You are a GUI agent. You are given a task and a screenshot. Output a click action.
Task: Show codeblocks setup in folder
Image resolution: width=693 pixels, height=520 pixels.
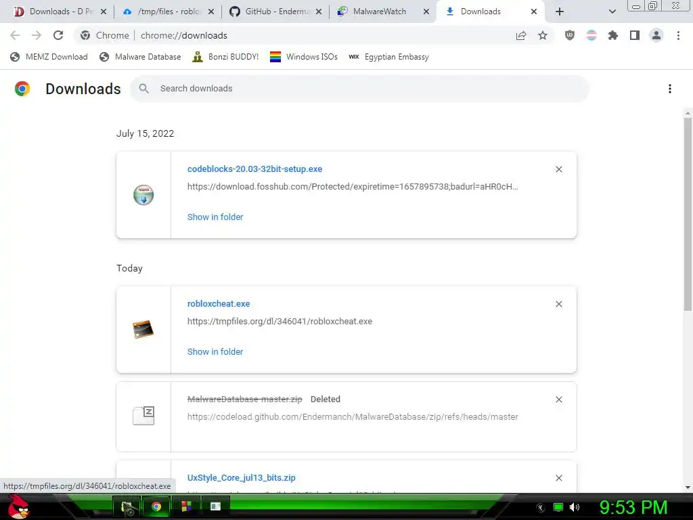[215, 217]
